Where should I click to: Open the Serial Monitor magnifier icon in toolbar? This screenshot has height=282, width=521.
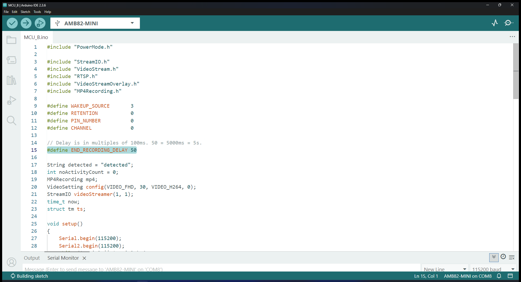[508, 23]
